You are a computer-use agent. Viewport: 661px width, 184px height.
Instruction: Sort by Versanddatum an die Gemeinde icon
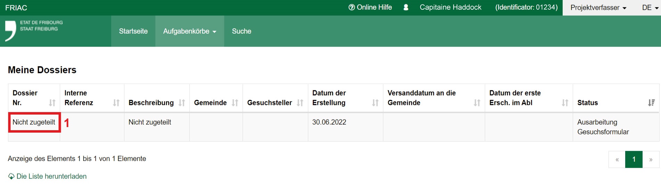[477, 103]
